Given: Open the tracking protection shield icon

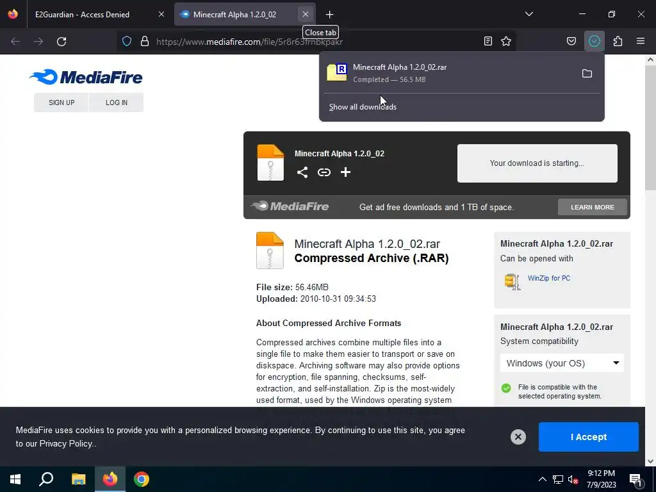Looking at the screenshot, I should [127, 42].
